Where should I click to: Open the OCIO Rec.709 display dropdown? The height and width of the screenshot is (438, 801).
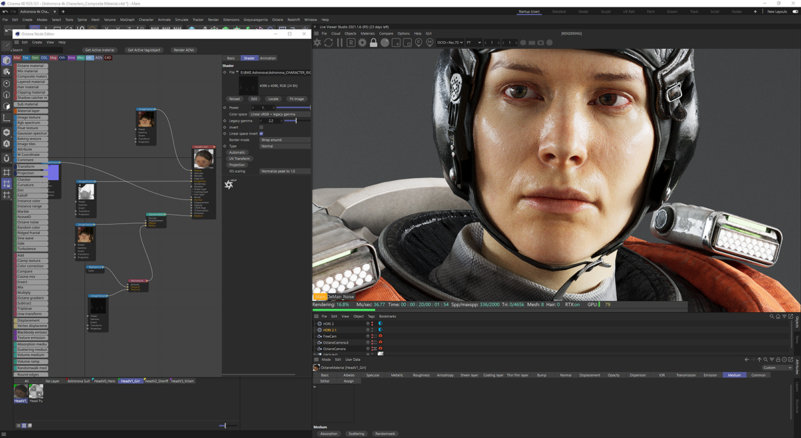449,43
